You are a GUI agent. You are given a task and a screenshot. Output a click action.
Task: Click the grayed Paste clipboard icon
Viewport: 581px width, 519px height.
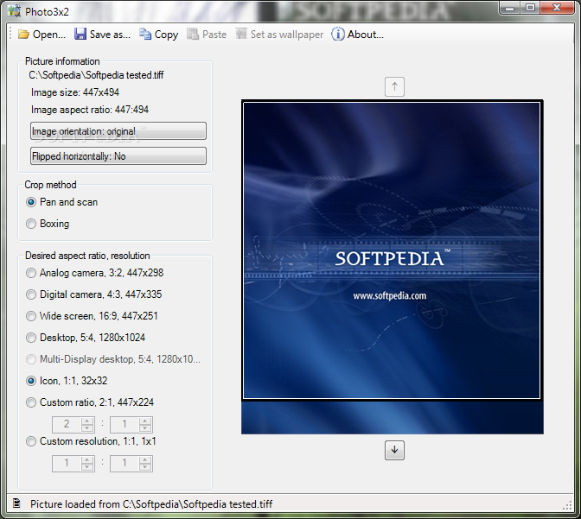[193, 34]
